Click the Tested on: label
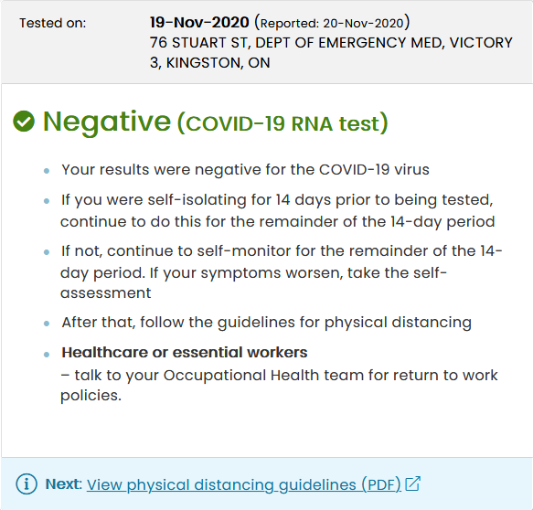533x510 pixels. [x=53, y=23]
